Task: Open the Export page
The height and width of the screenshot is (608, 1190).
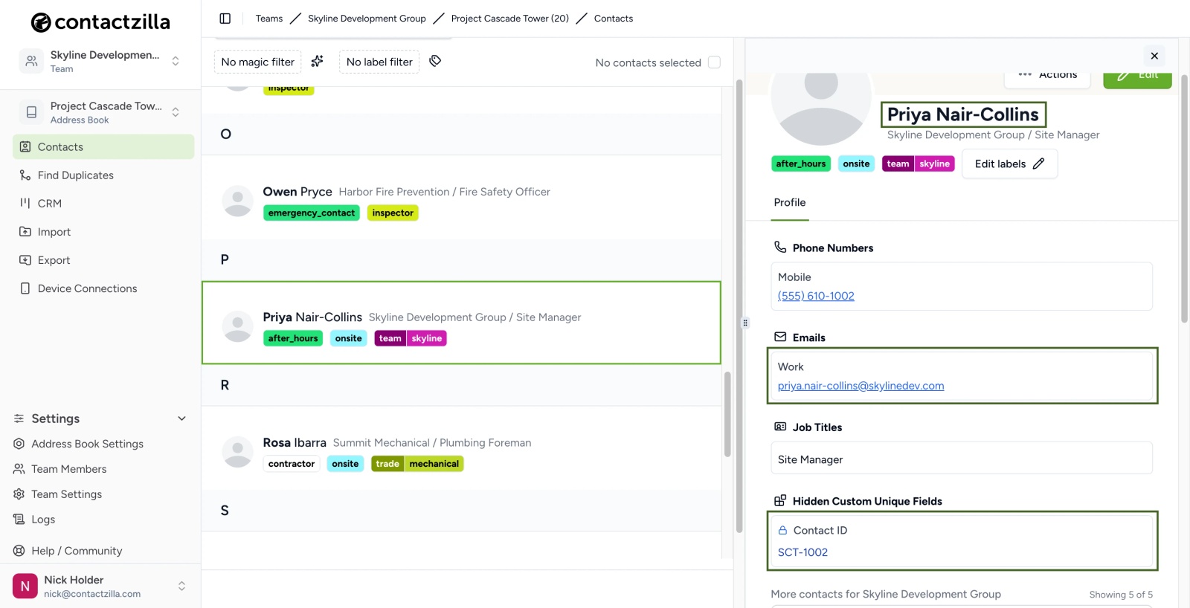Action: pos(103,260)
